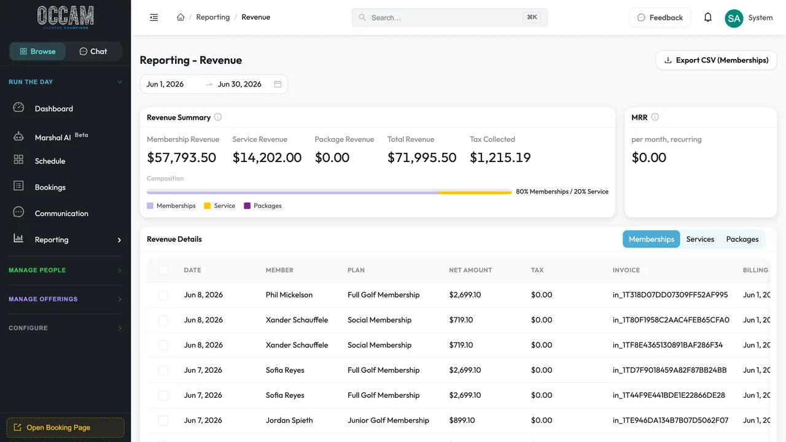Screen dimensions: 786x442
Task: Click Junior Golf Membership plan cell
Action: click(388, 421)
